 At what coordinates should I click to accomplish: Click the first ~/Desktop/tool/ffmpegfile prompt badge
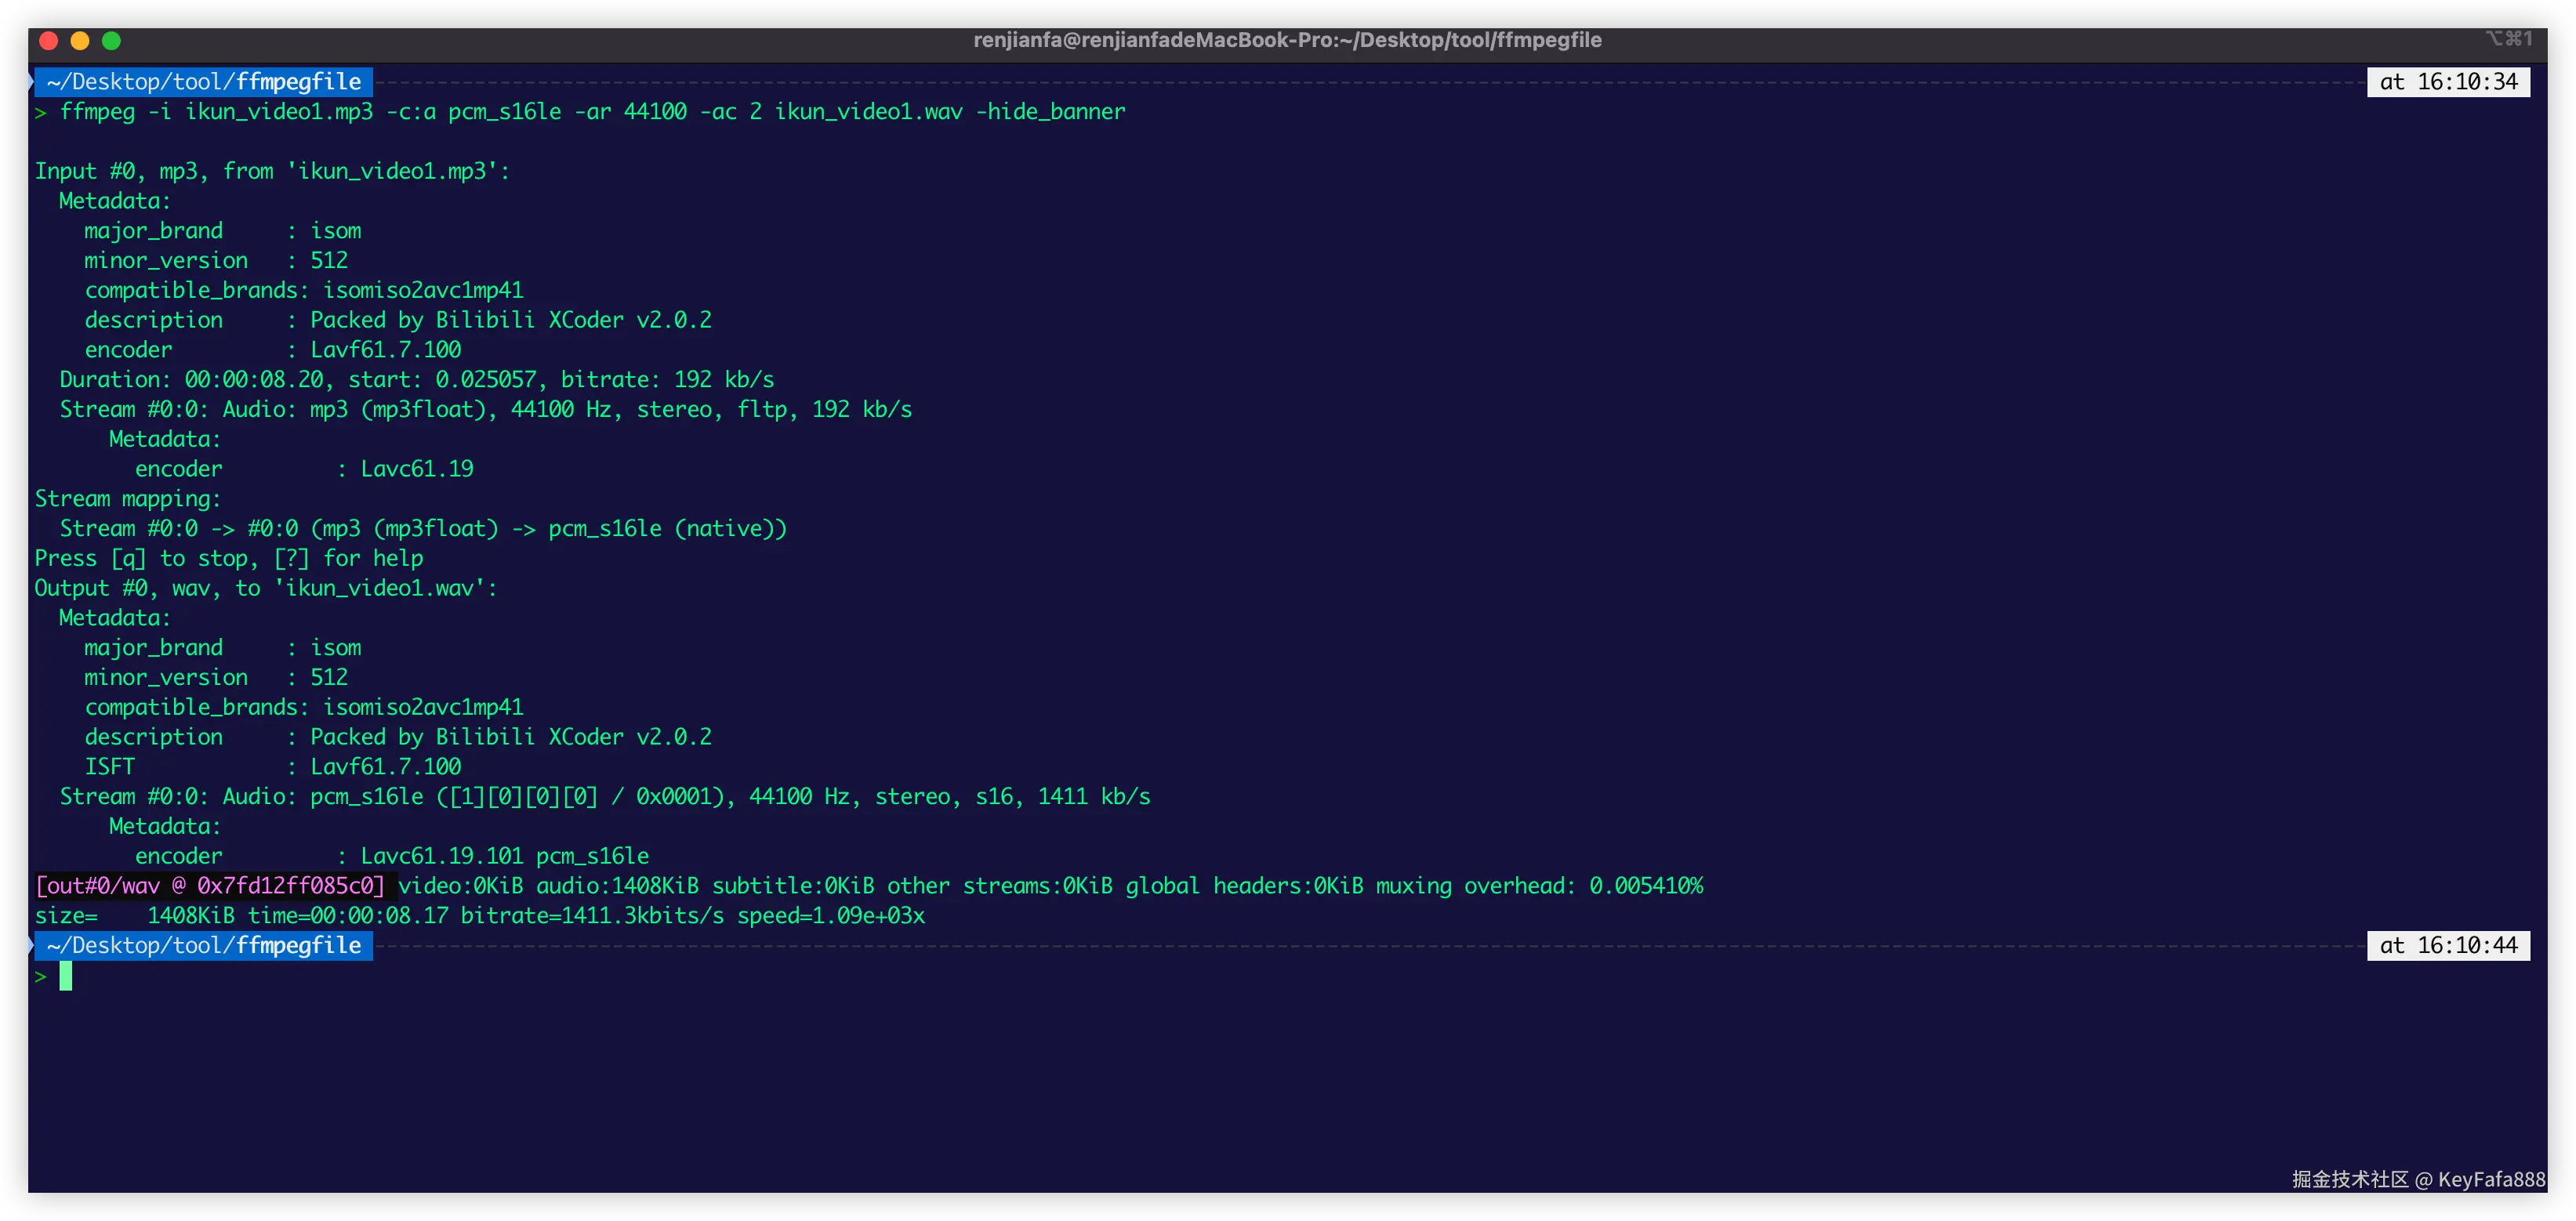203,82
